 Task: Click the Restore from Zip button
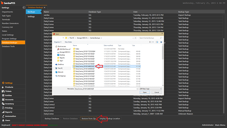pyautogui.click(x=88, y=118)
